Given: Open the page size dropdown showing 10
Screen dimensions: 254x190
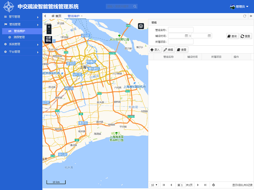Looking at the screenshot, I should (x=154, y=185).
